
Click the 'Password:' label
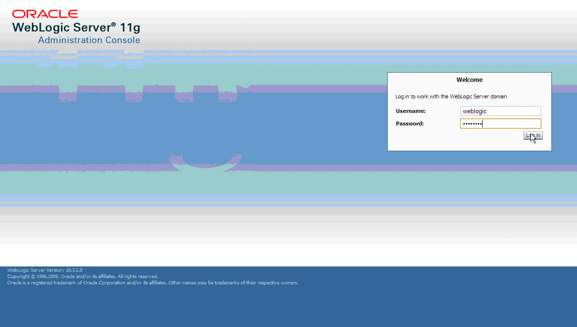click(410, 124)
